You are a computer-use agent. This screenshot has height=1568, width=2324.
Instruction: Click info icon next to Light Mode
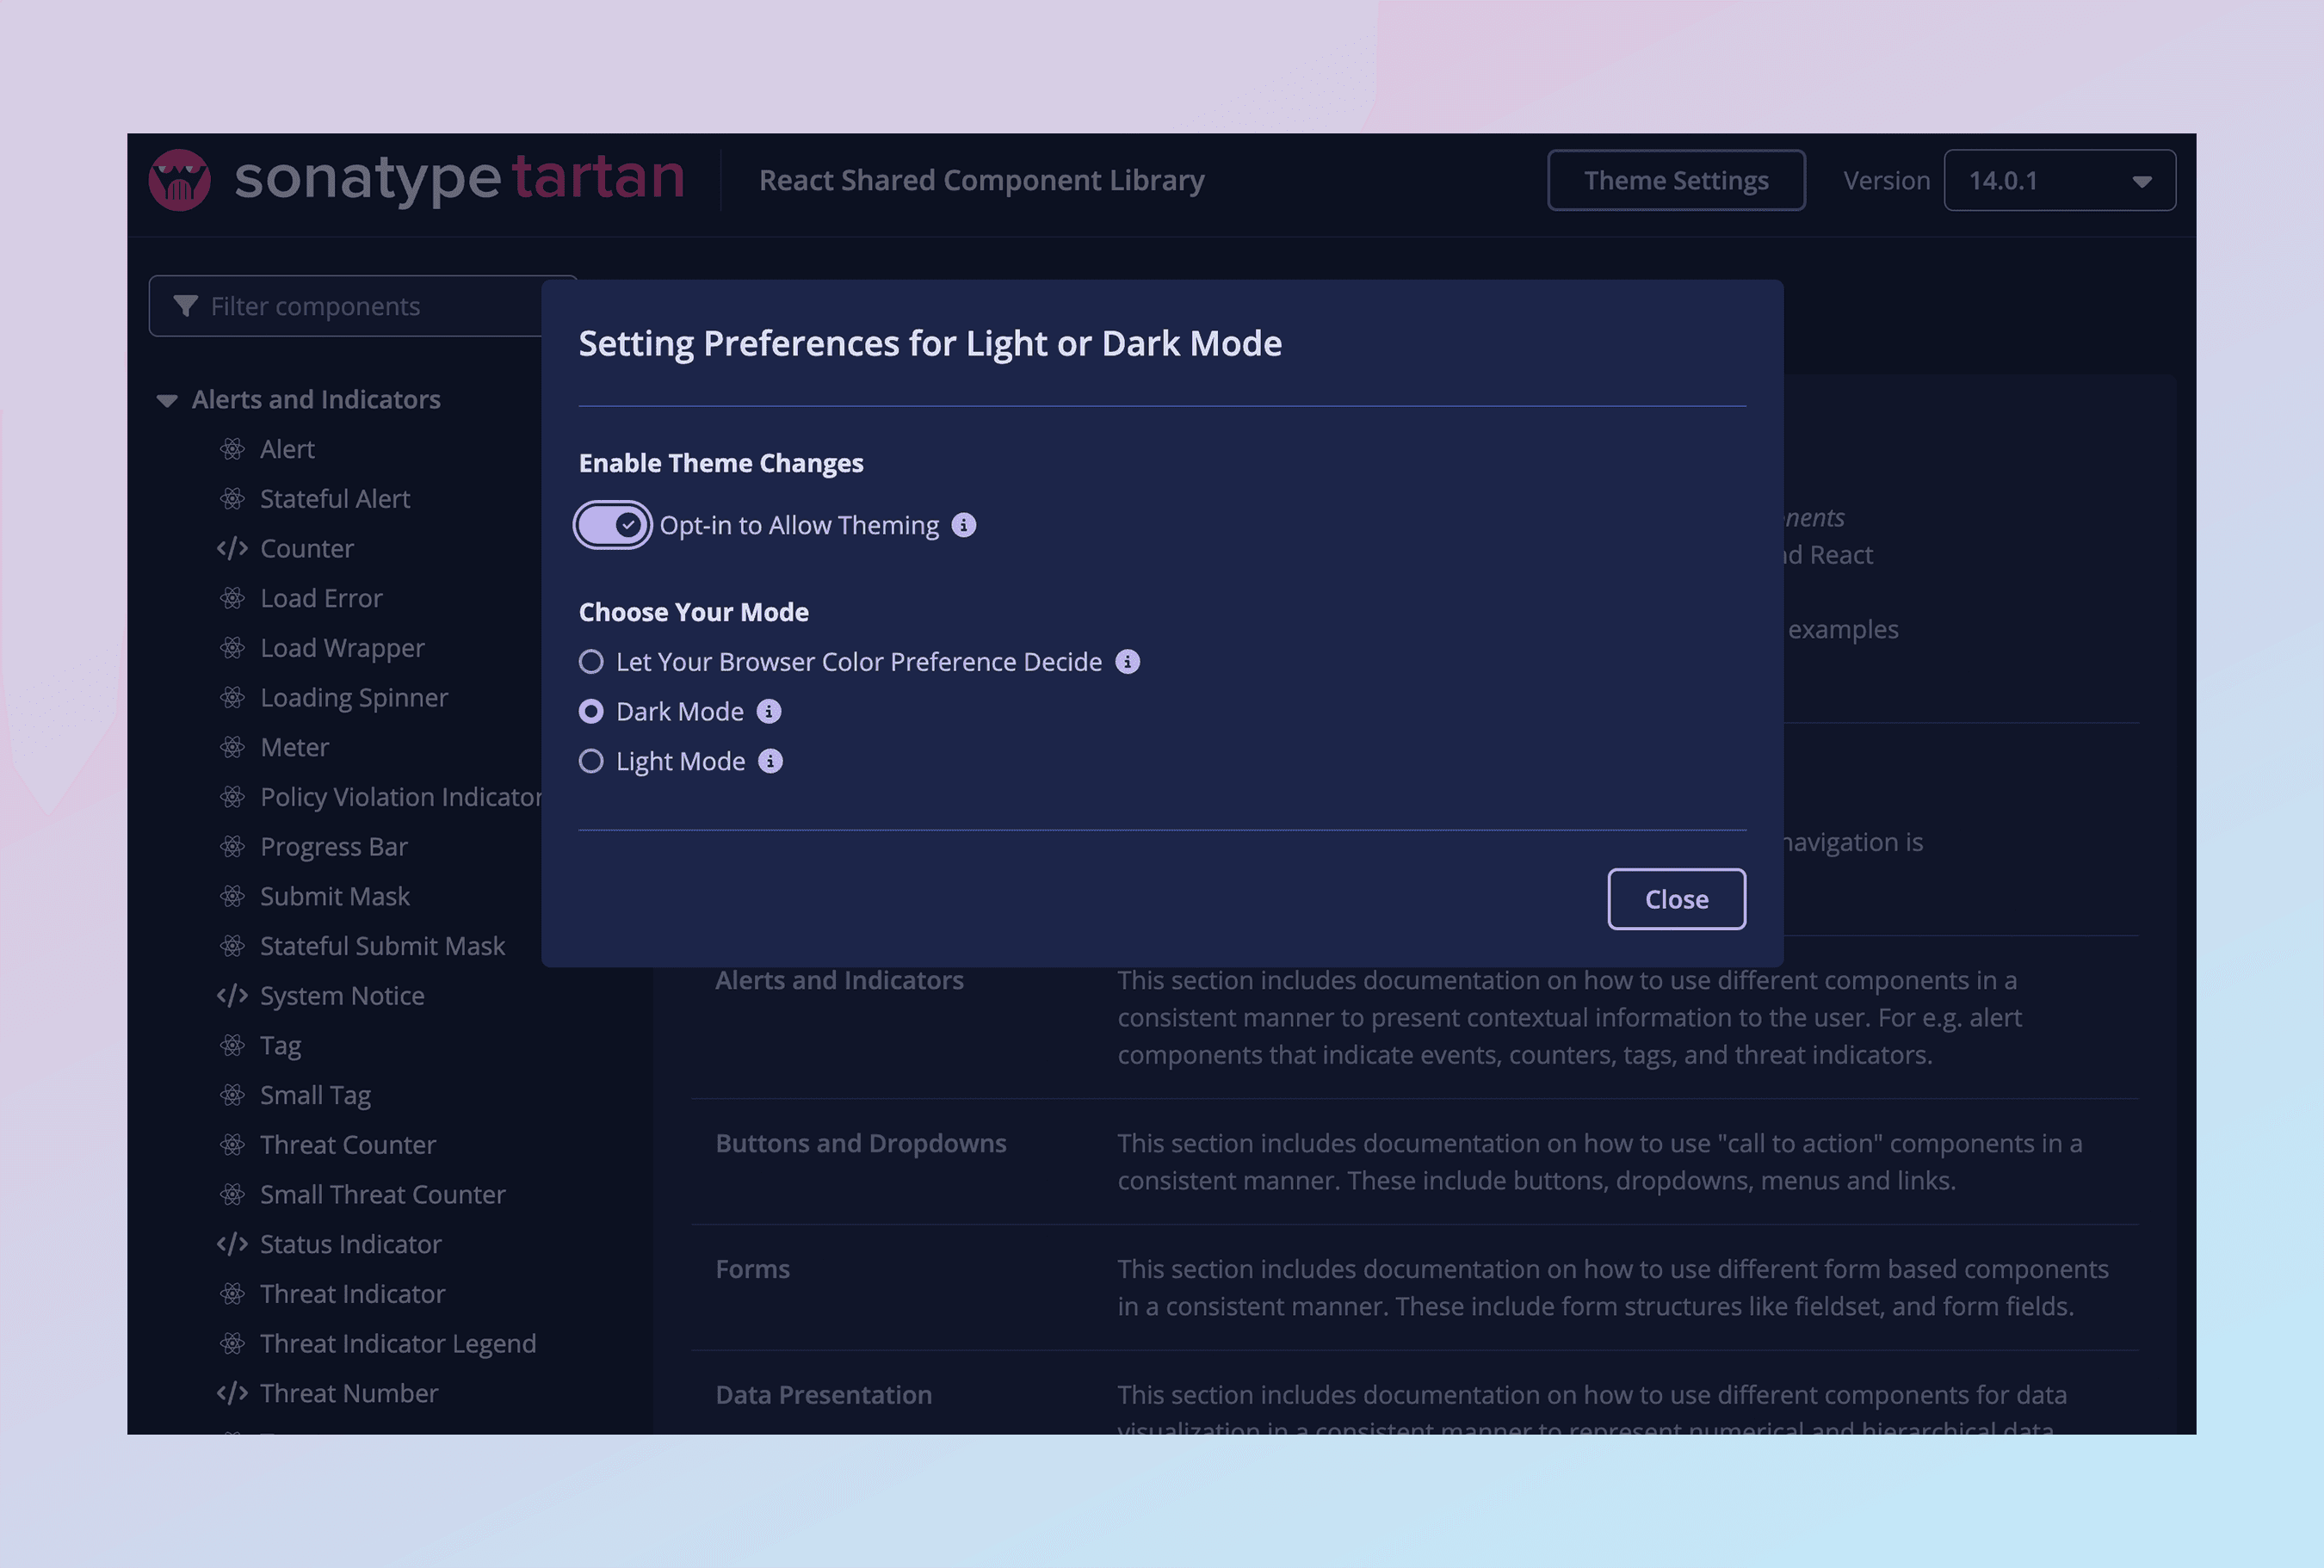pyautogui.click(x=771, y=761)
